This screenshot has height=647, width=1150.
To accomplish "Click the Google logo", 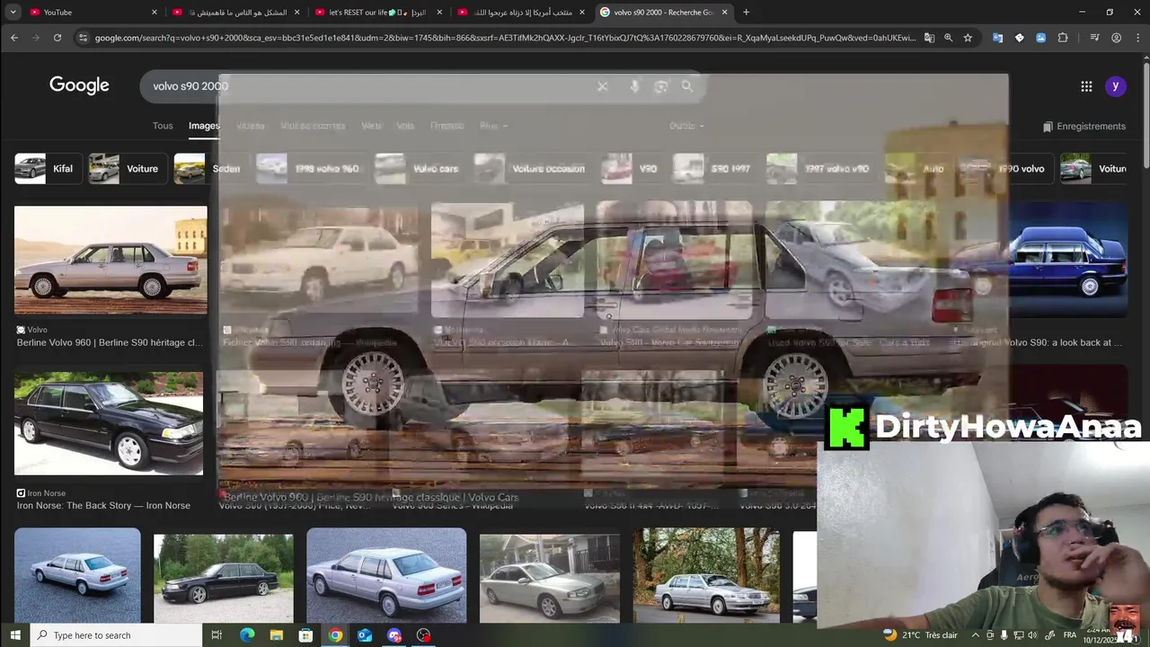I will [79, 85].
